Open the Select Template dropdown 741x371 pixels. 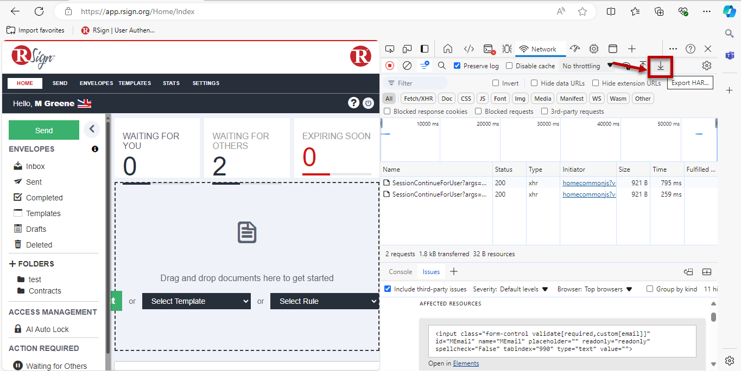pos(197,301)
